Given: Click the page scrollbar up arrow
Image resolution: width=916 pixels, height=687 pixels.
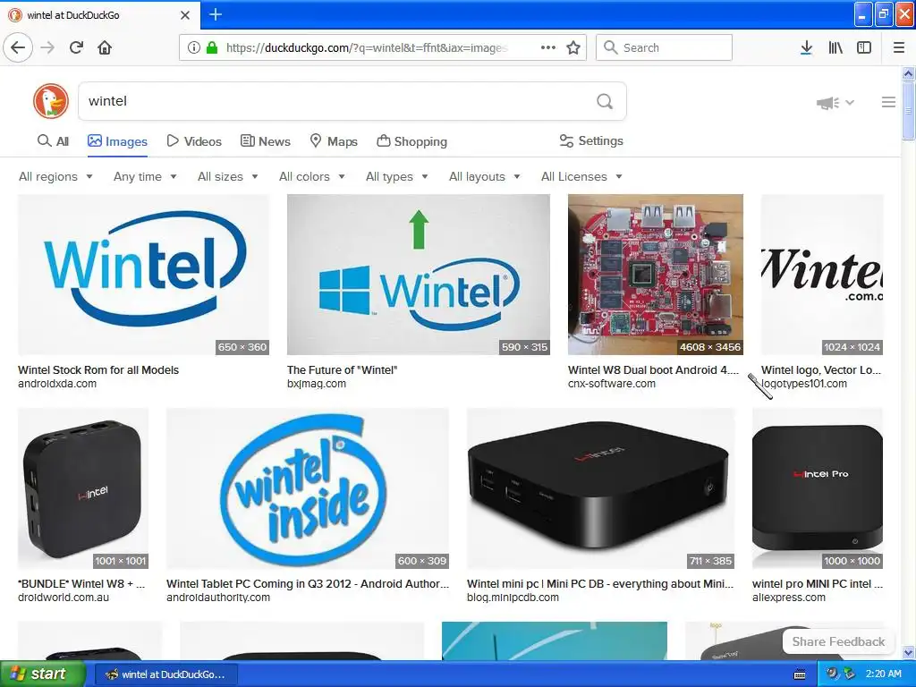Looking at the screenshot, I should (x=908, y=73).
